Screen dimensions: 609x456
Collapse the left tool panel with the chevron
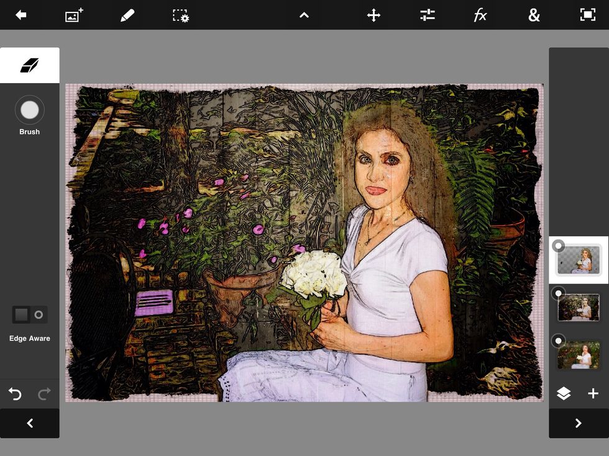29,423
